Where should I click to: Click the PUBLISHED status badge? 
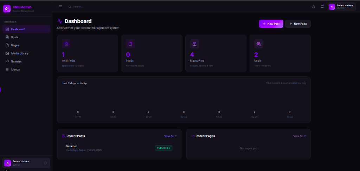[x=163, y=148]
